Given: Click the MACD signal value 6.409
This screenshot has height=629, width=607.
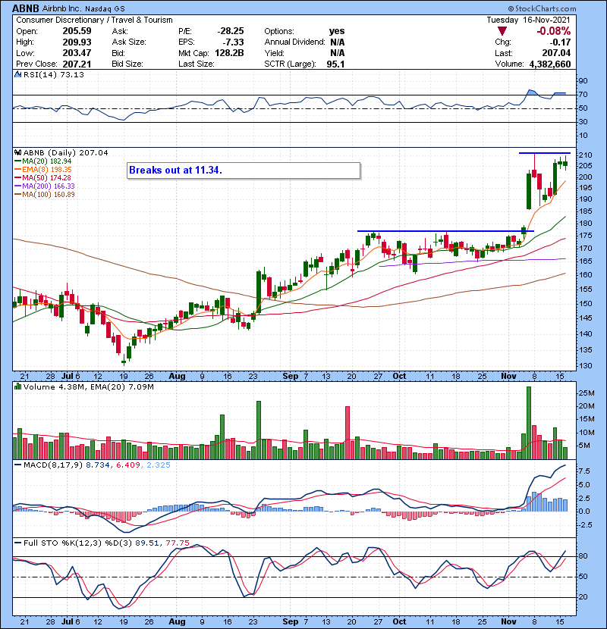Looking at the screenshot, I should tap(128, 465).
